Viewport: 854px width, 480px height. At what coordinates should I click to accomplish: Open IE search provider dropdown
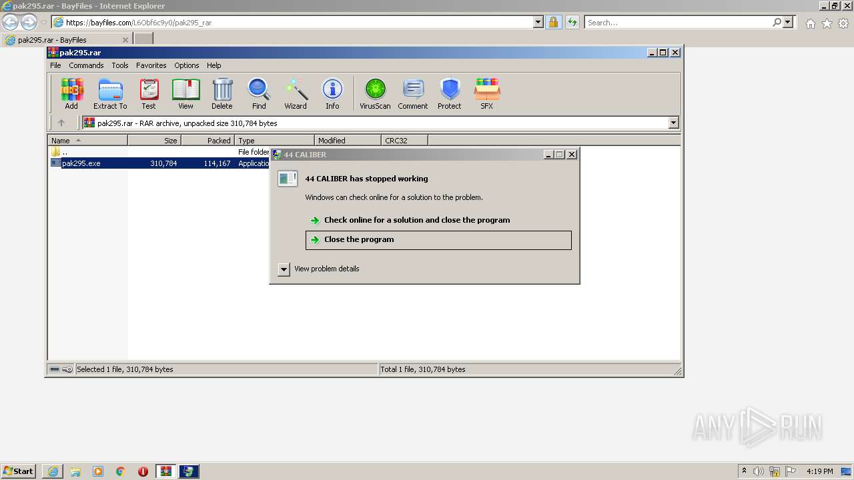pos(789,22)
